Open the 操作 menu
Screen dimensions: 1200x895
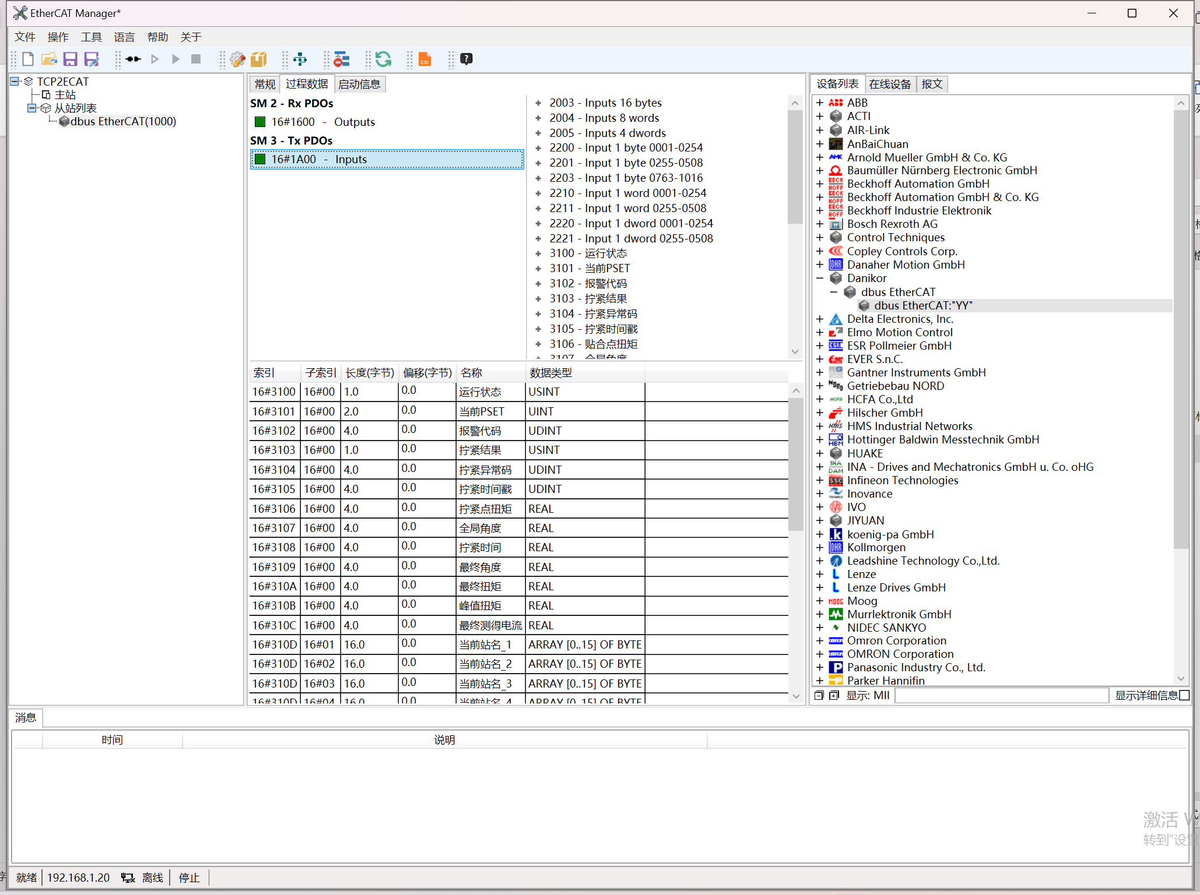click(58, 37)
